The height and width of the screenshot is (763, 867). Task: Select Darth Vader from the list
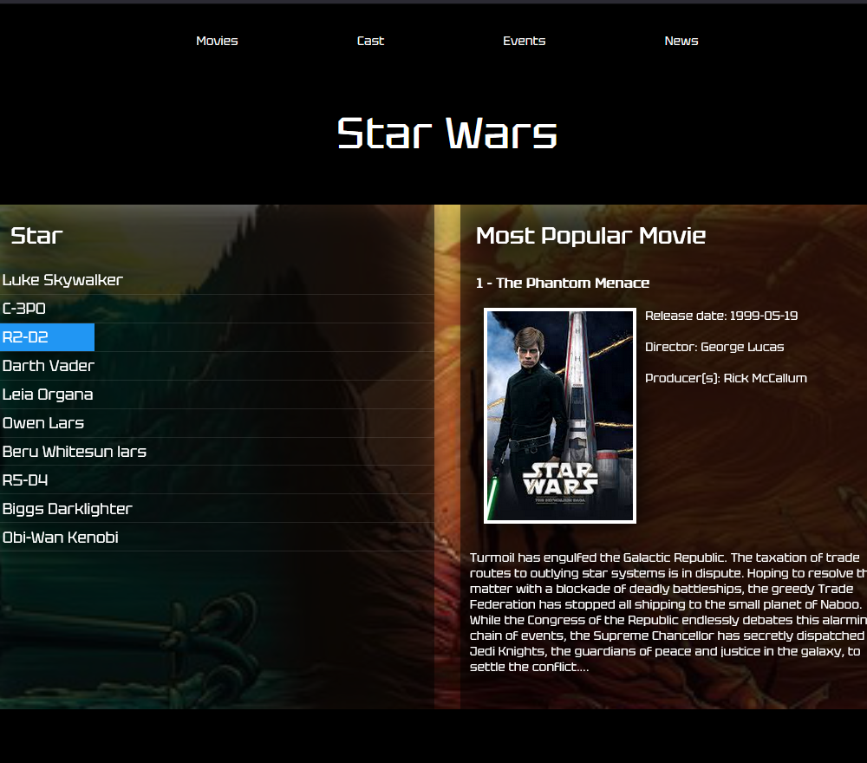point(49,366)
